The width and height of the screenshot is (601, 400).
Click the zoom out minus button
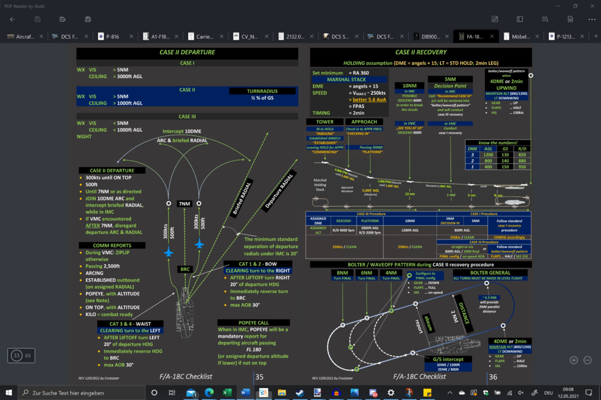pos(588,360)
